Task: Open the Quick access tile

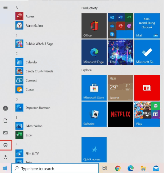Action: (94, 150)
